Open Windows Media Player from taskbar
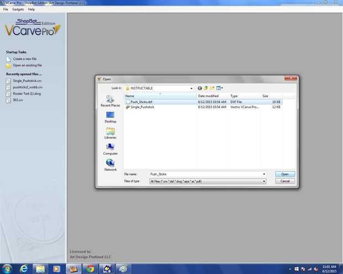This screenshot has height=274, width=343. (x=56, y=269)
